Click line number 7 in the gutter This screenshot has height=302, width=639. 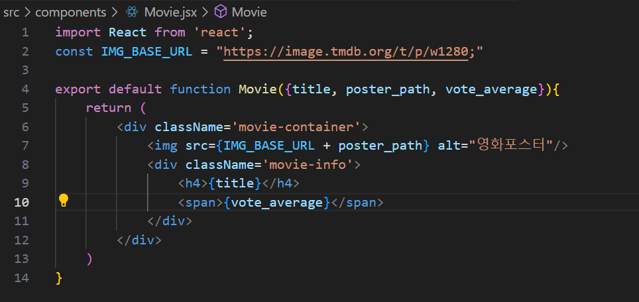(x=25, y=146)
